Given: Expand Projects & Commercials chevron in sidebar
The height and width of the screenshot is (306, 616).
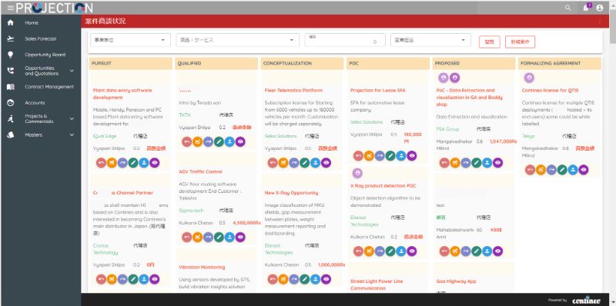Looking at the screenshot, I should (72, 118).
